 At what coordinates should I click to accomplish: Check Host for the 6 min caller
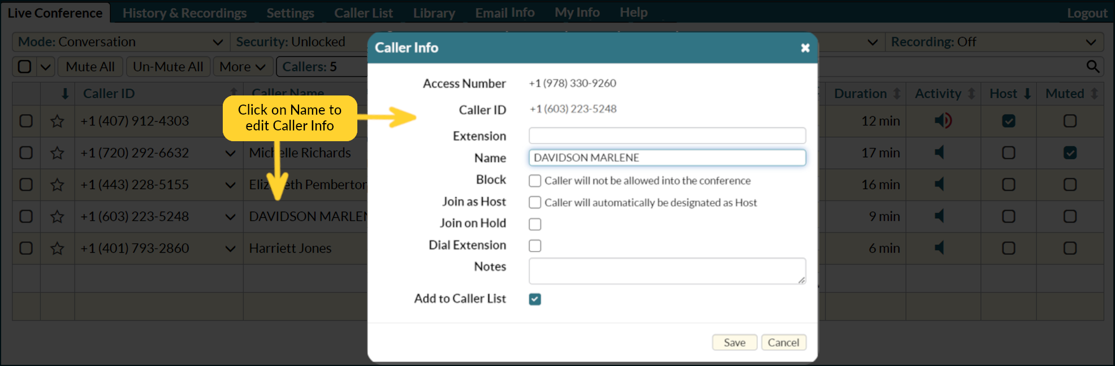(1009, 249)
